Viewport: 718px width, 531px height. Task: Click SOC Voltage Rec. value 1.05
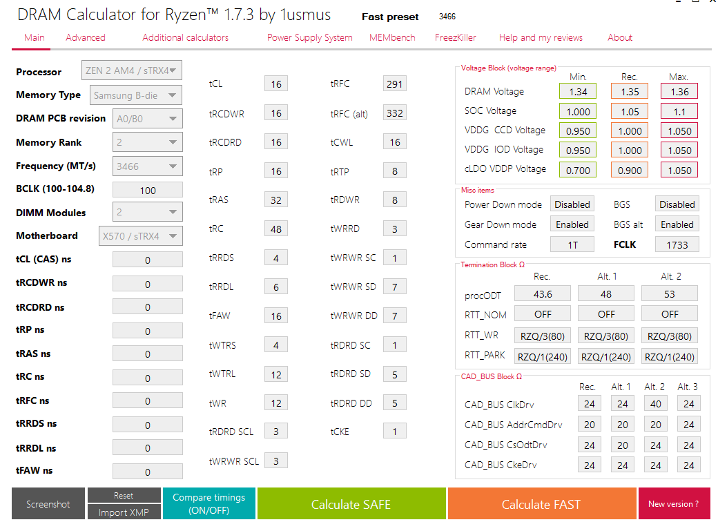click(x=630, y=111)
